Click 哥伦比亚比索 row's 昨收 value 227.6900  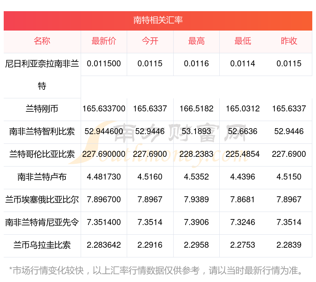[289, 154]
